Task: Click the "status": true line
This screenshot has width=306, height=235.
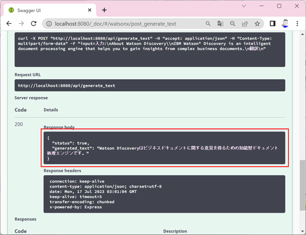Action: (x=71, y=143)
